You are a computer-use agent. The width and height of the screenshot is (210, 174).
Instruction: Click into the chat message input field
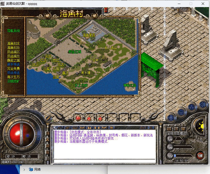pyautogui.click(x=104, y=161)
